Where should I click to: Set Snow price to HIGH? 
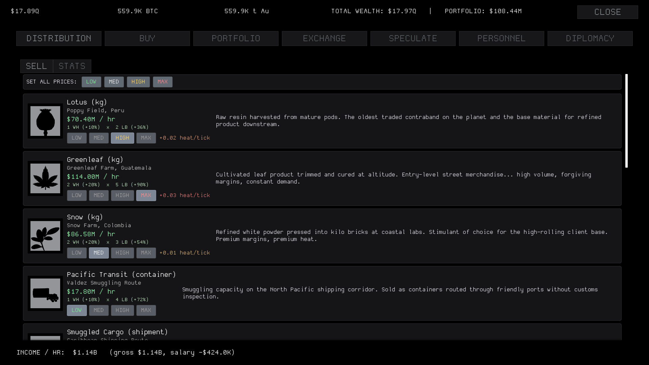coord(122,253)
